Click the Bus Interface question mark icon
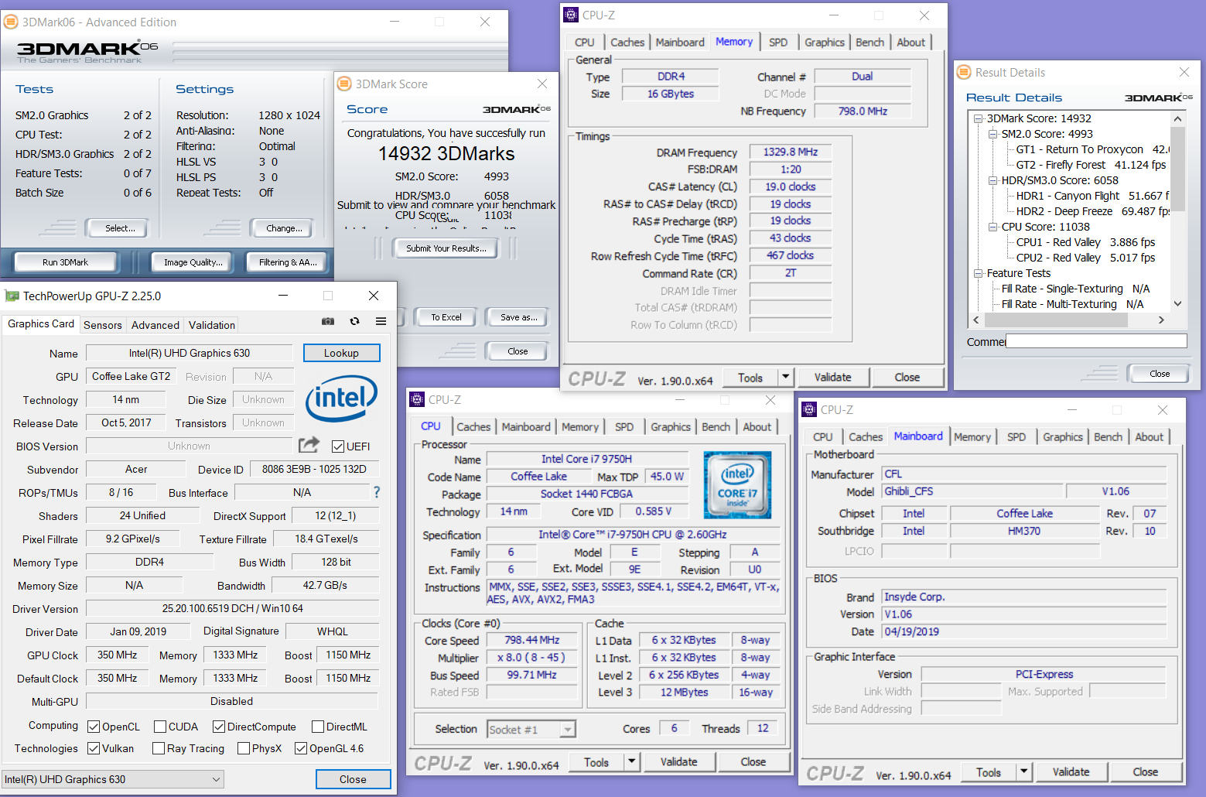Image resolution: width=1206 pixels, height=797 pixels. coord(377,492)
